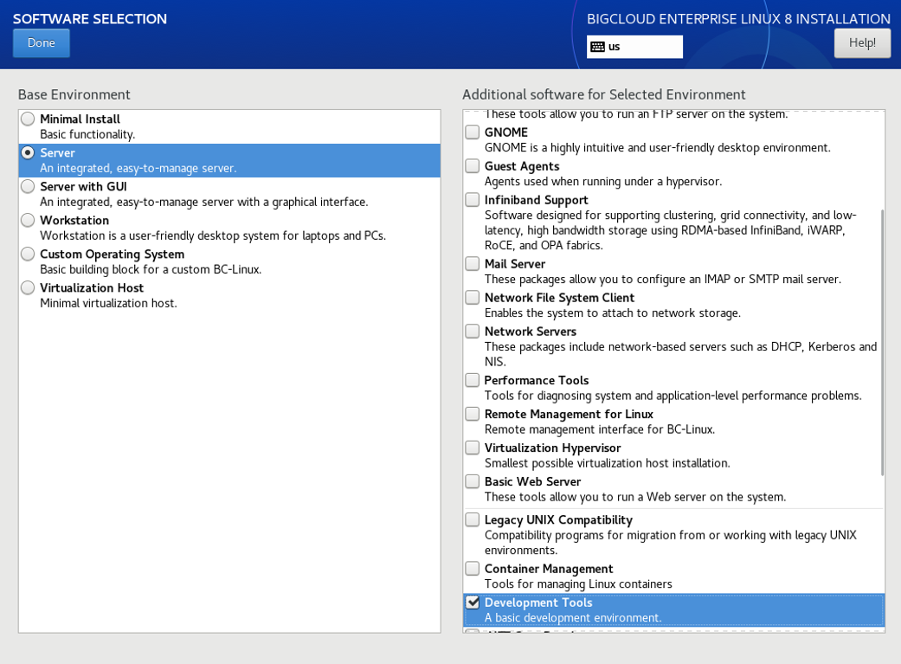This screenshot has height=664, width=901.
Task: Tick the Guest Agents checkbox
Action: coord(473,166)
